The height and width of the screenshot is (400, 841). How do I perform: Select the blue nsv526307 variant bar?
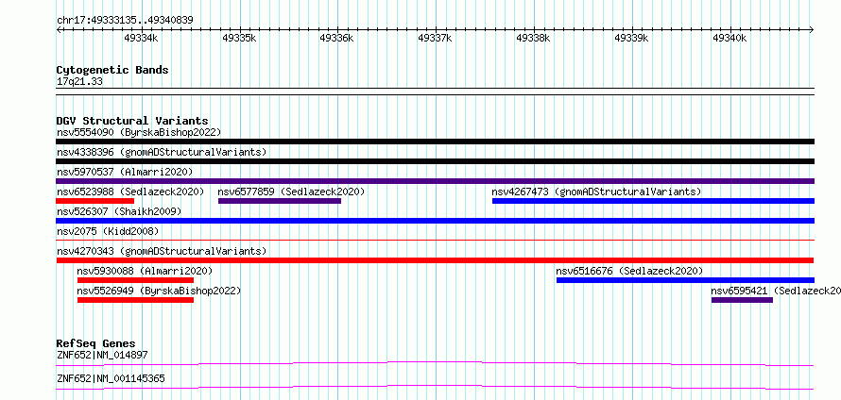pyautogui.click(x=435, y=221)
